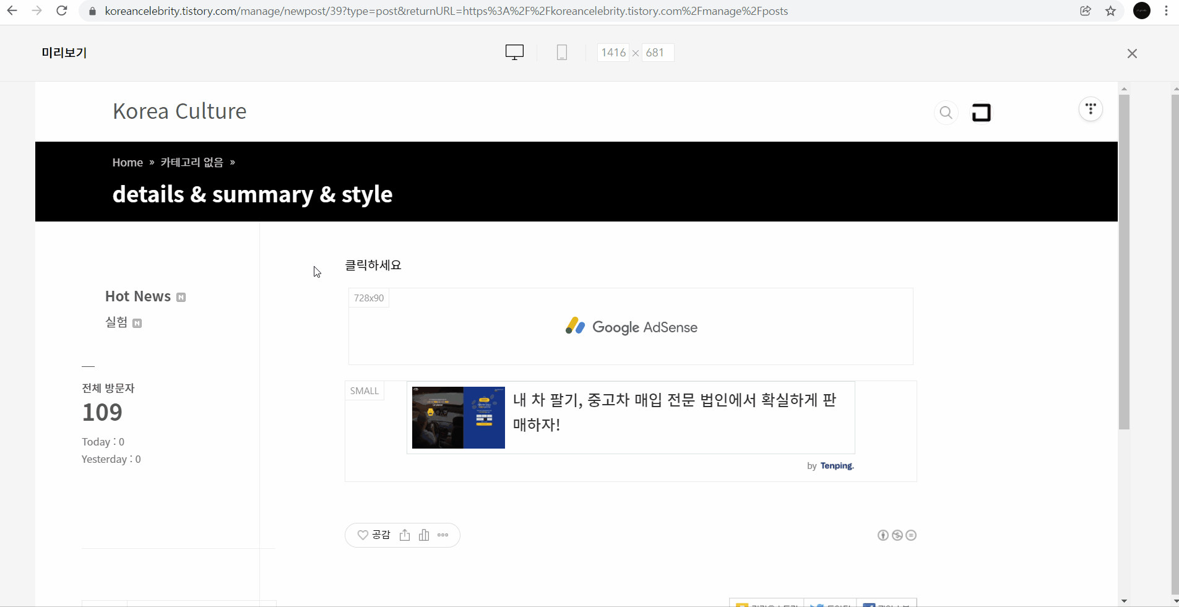Open the Tenping attribution link

point(837,466)
